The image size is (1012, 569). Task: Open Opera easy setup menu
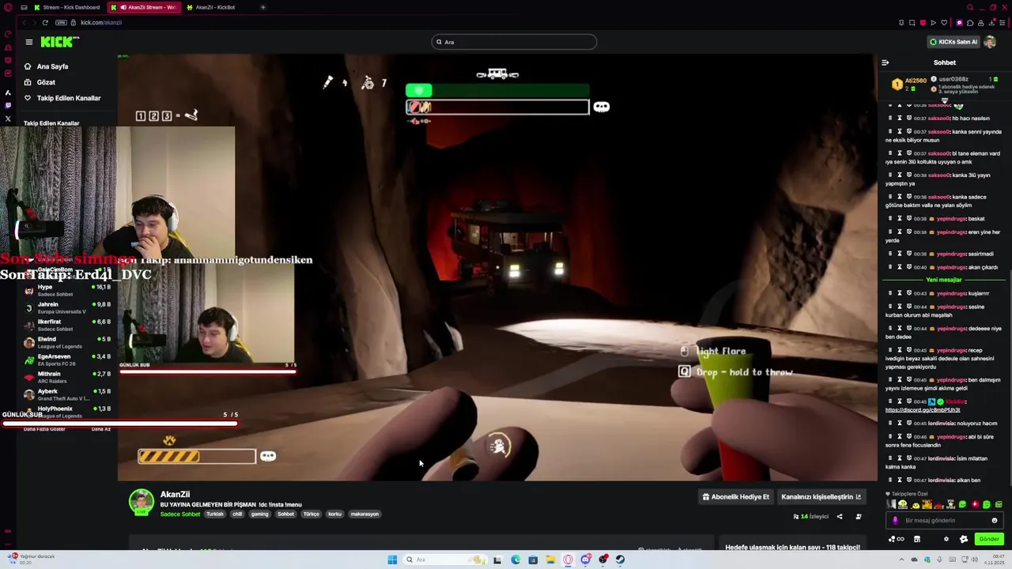pyautogui.click(x=1002, y=22)
